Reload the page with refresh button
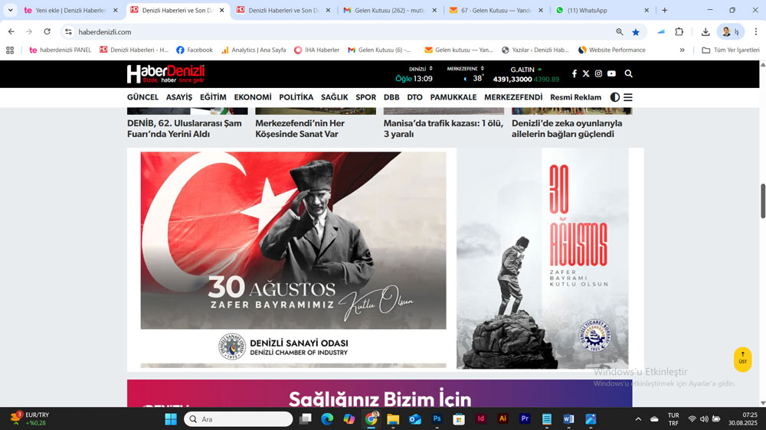Image resolution: width=766 pixels, height=430 pixels. tap(47, 31)
